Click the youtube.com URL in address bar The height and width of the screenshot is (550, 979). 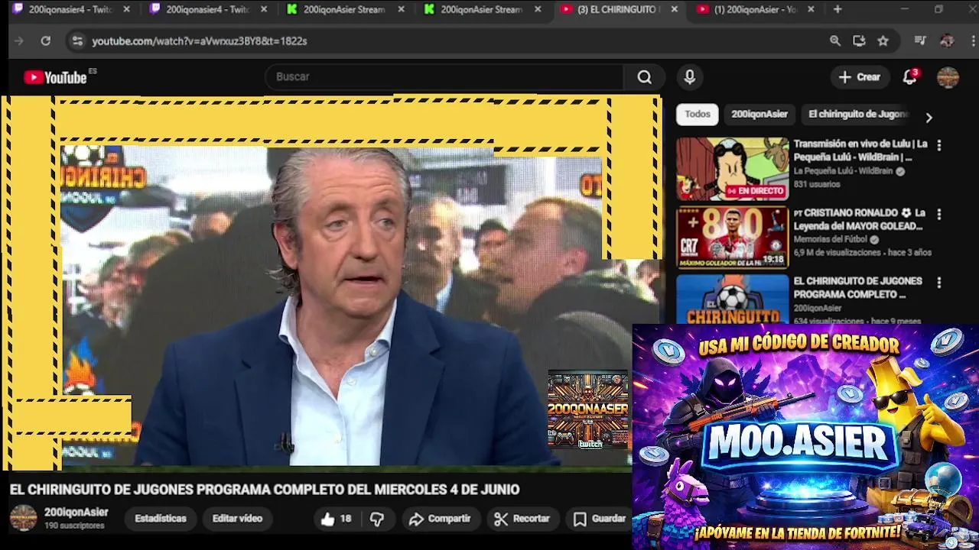click(200, 40)
